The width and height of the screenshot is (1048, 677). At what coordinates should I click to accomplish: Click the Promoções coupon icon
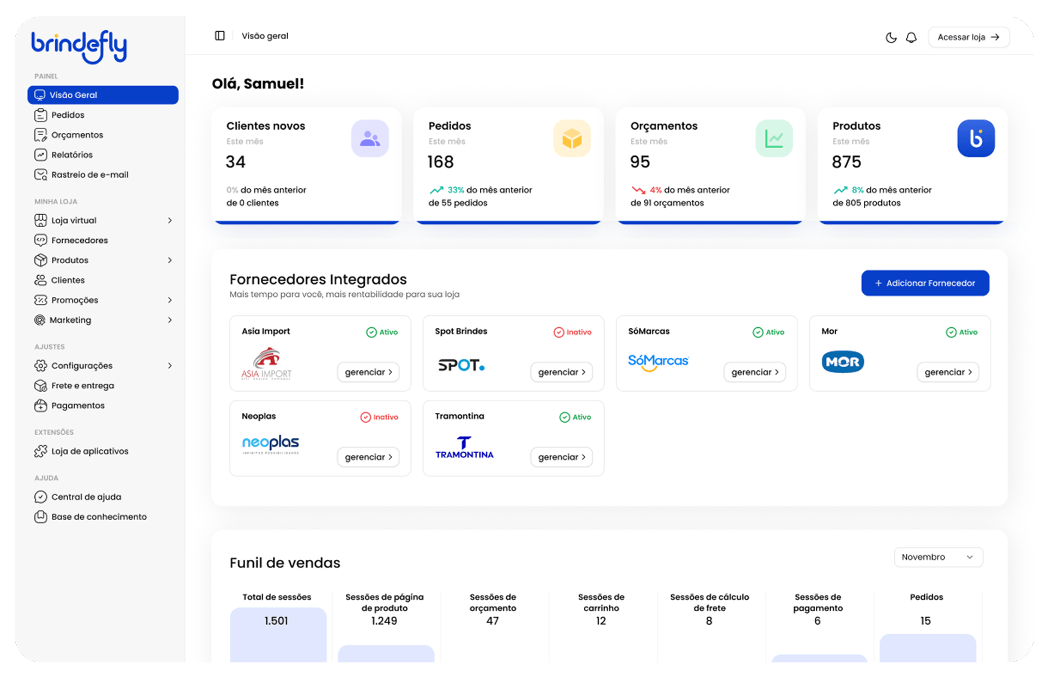click(x=40, y=300)
